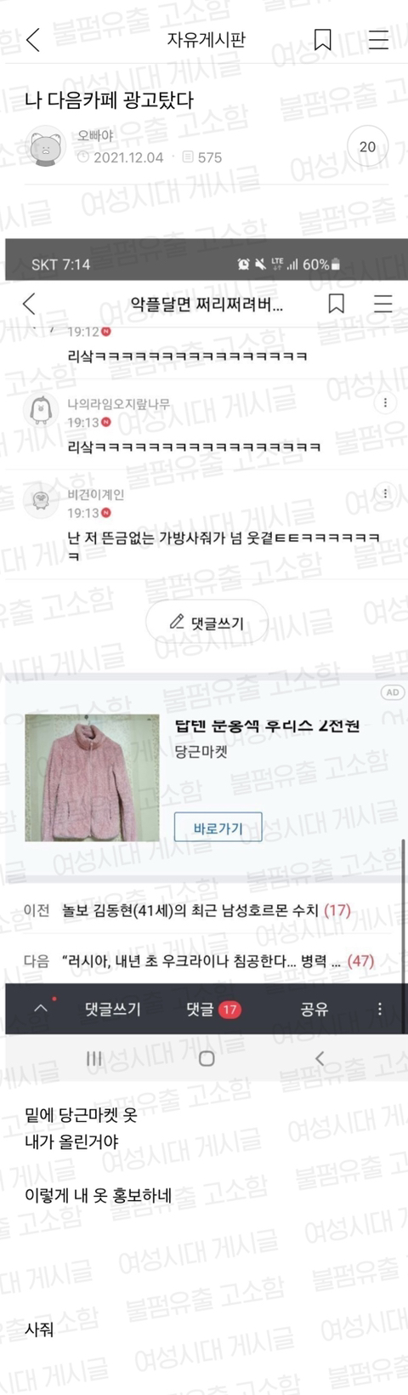The height and width of the screenshot is (1395, 408).
Task: Open vertical dots menu in bottom bar
Action: [x=379, y=1009]
